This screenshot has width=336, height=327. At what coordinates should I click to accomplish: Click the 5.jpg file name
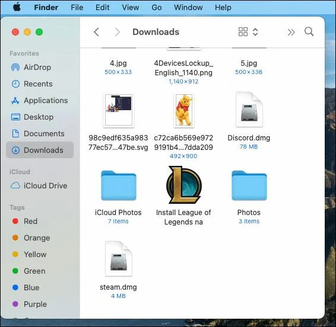[249, 63]
